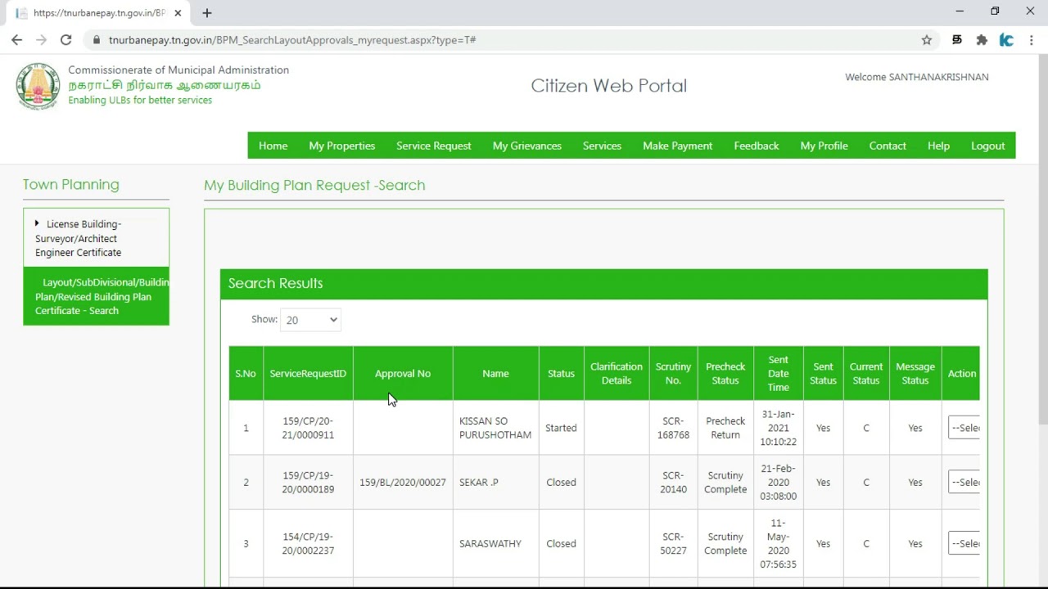Screen dimensions: 1048x589
Task: Open Action dropdown for SEKAR .P row
Action: [964, 482]
